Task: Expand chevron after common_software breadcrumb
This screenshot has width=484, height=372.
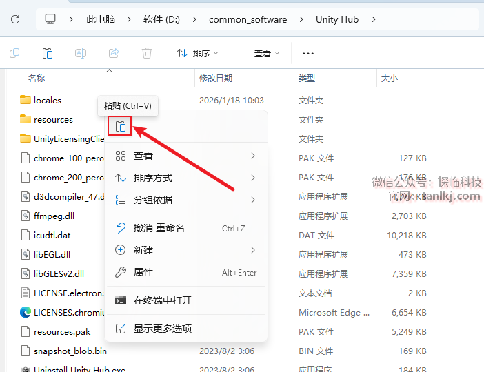Action: 301,19
